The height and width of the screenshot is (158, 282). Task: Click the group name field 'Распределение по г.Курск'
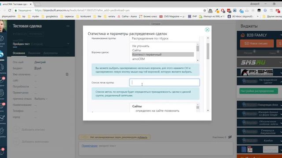click(164, 39)
